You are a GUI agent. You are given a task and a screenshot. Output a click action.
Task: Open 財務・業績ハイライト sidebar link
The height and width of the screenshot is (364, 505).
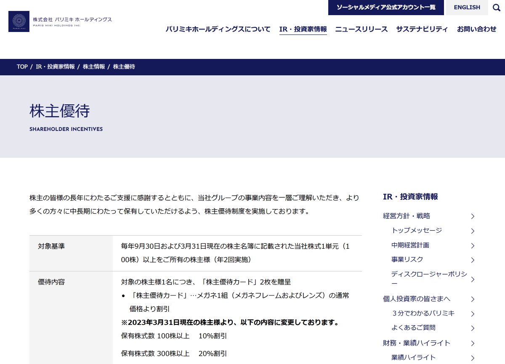[x=417, y=343]
